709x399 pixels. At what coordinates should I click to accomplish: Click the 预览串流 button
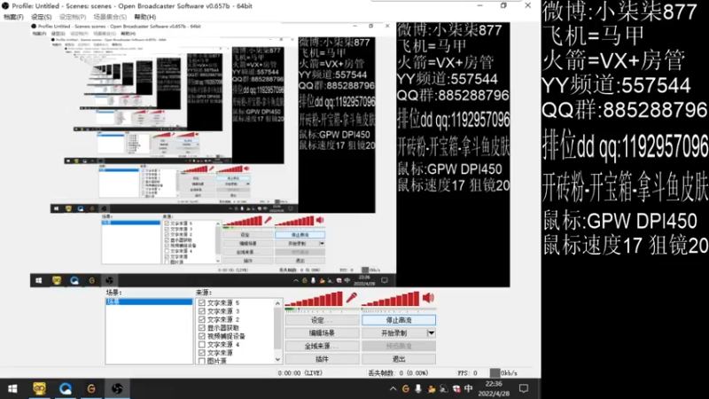click(399, 346)
